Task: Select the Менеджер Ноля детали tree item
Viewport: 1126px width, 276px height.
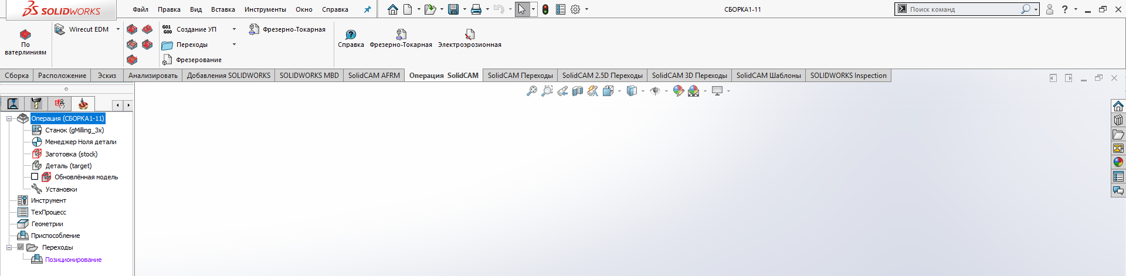Action: (x=80, y=142)
